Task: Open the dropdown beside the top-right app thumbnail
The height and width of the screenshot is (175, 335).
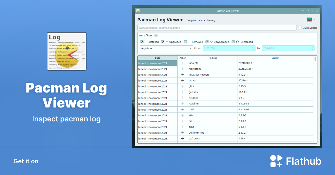Action: pos(315,20)
